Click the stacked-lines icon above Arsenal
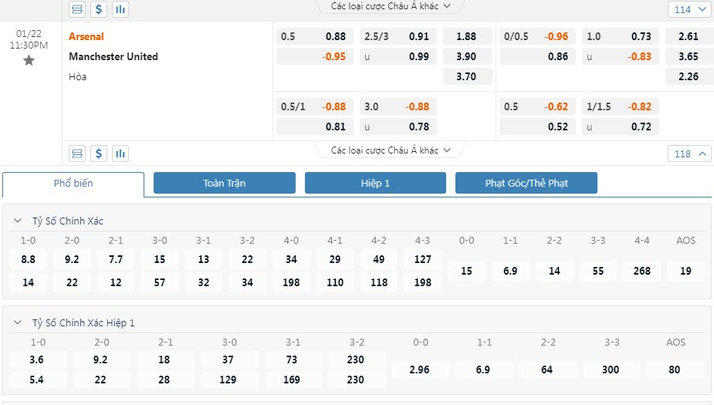 point(77,9)
